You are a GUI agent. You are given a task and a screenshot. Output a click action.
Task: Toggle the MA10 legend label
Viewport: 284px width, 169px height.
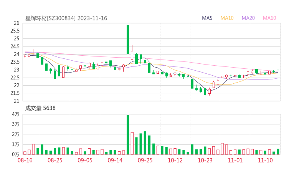tap(227, 18)
